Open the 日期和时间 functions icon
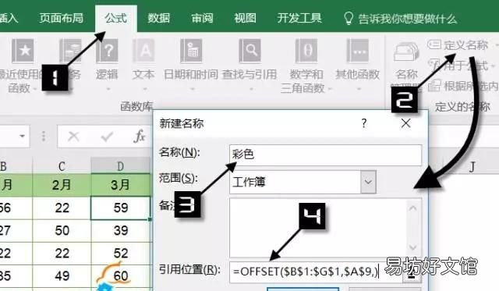This screenshot has height=291, width=499. 191,51
